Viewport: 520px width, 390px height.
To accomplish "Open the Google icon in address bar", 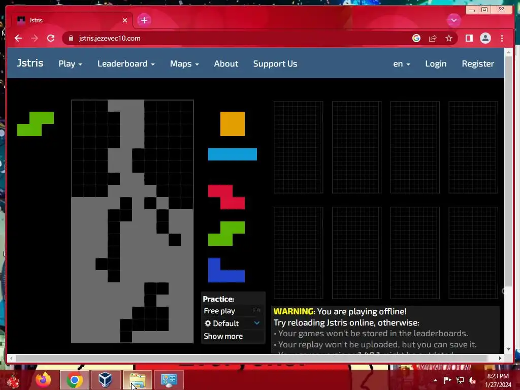I will [416, 38].
